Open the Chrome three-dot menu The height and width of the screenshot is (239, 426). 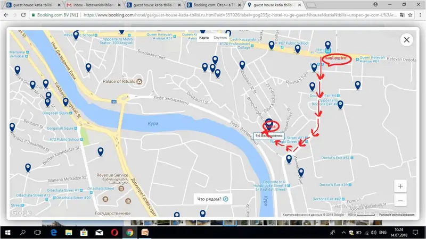[x=420, y=15]
